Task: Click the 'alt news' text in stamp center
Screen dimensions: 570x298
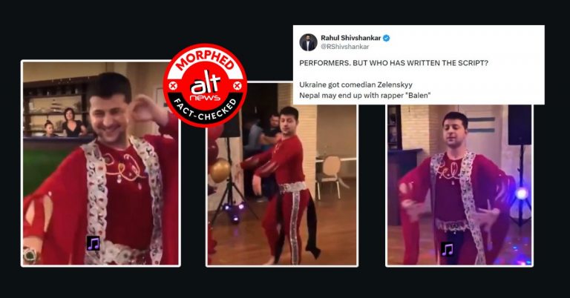Action: 206,87
